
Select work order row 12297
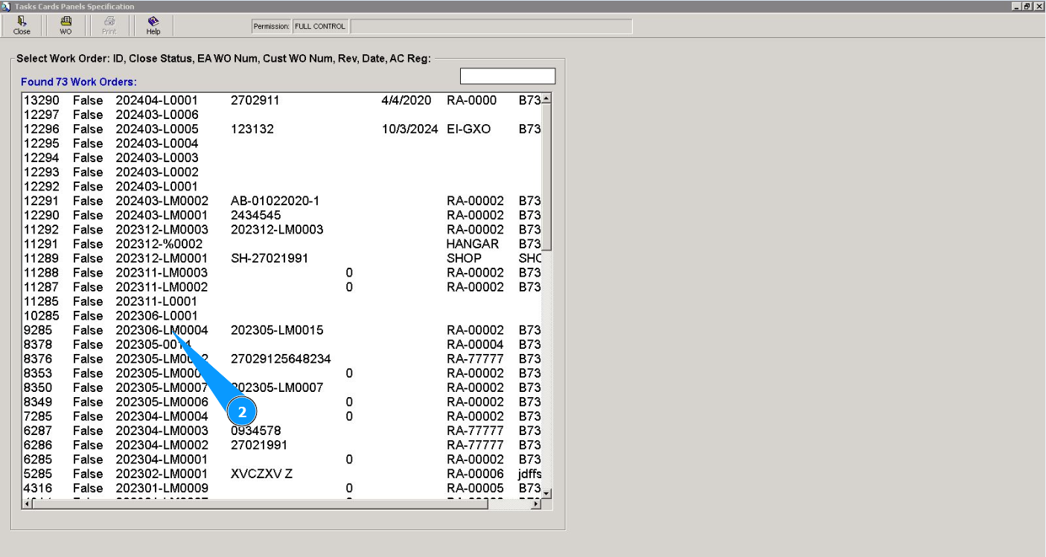(282, 115)
